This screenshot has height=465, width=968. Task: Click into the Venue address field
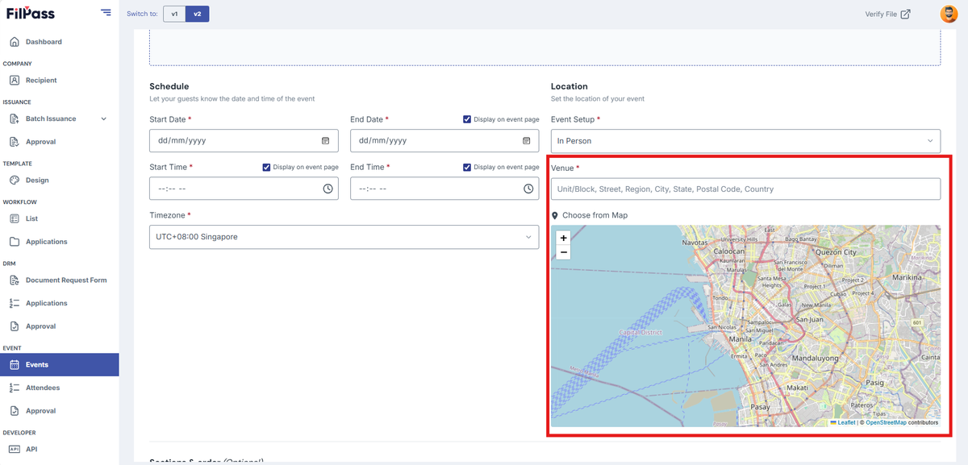745,189
